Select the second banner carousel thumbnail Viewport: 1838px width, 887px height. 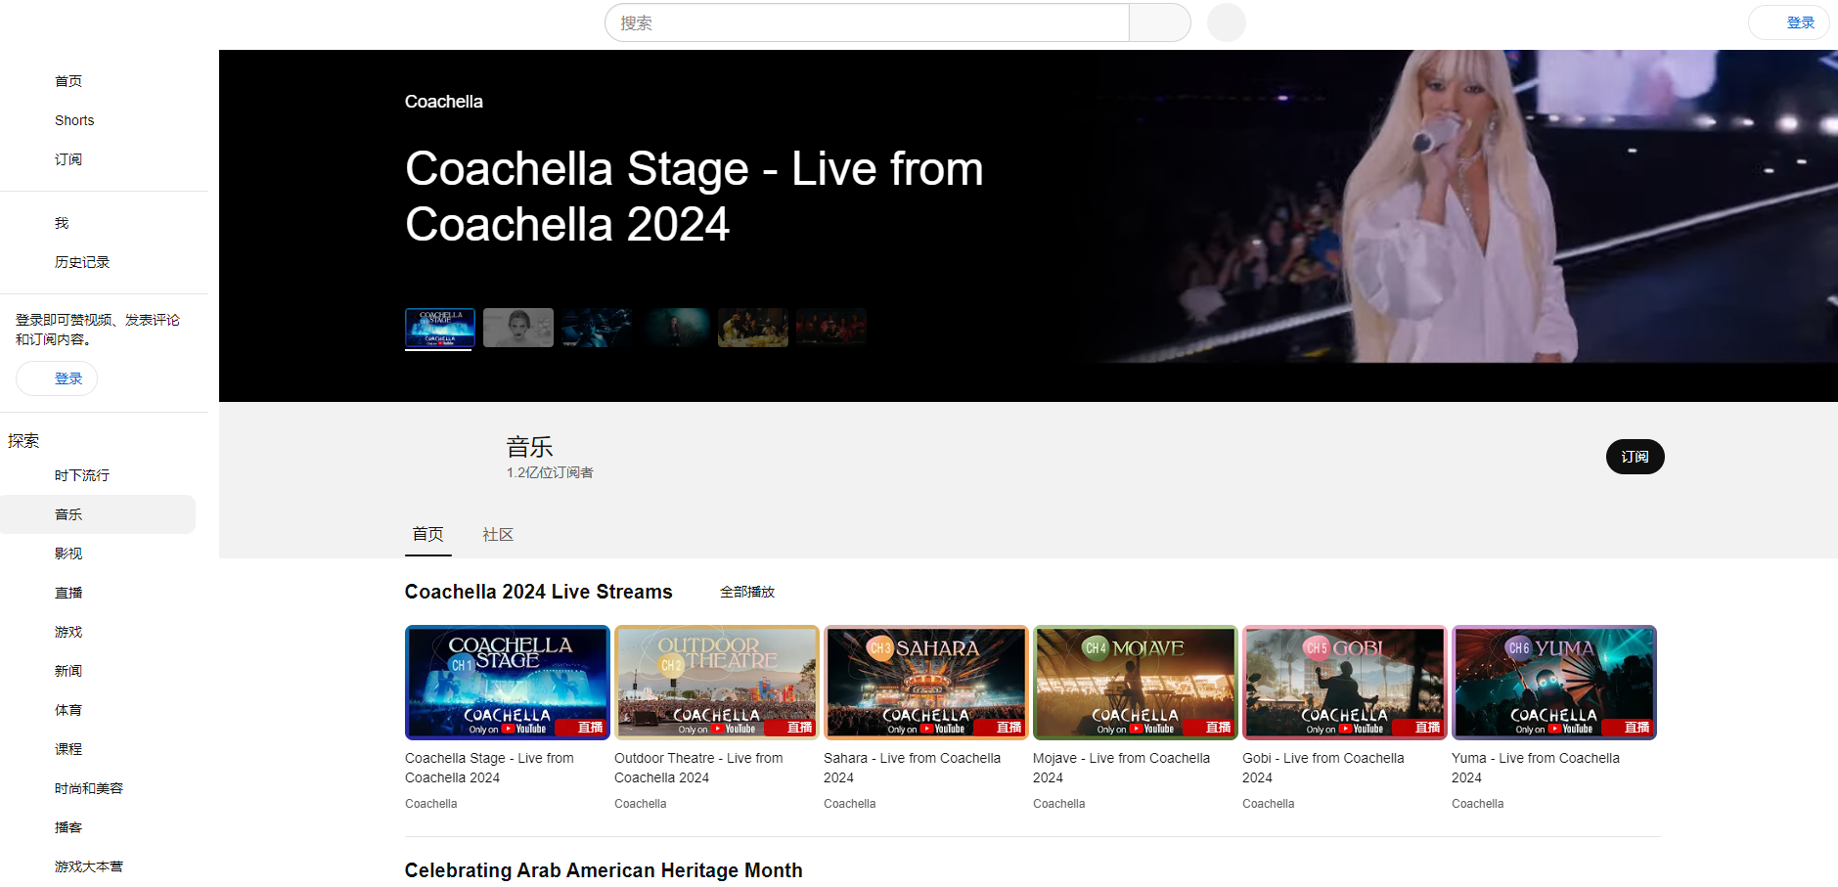click(518, 328)
